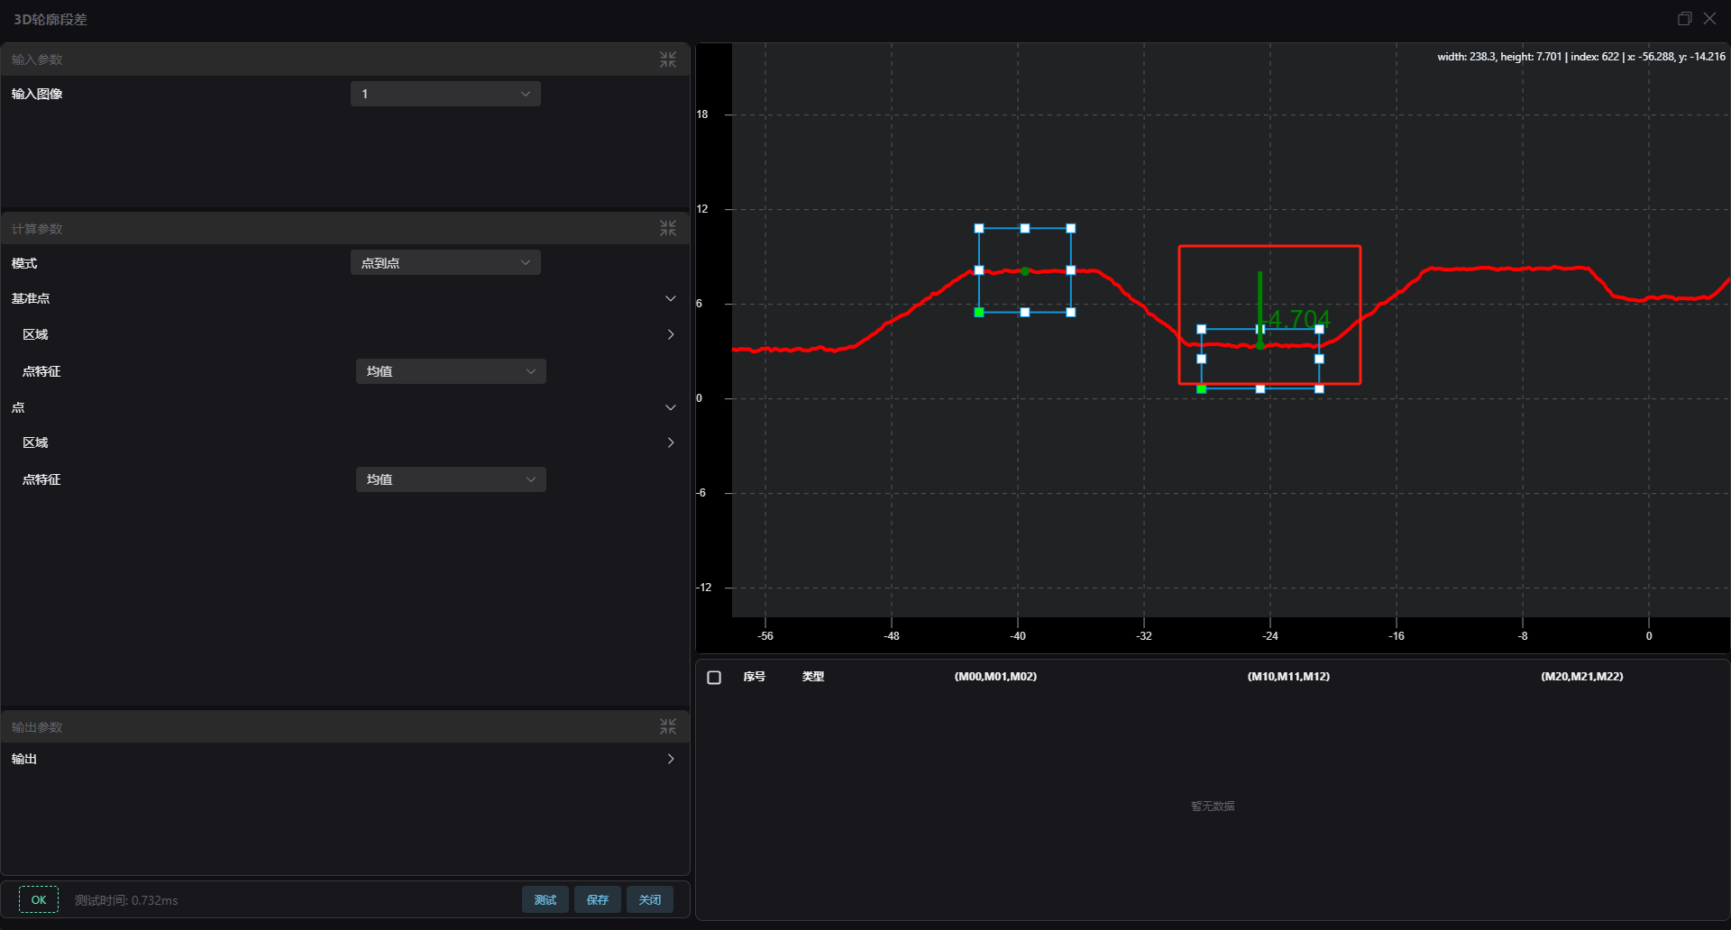
Task: Collapse the 输出参数 panel icon
Action: click(667, 726)
